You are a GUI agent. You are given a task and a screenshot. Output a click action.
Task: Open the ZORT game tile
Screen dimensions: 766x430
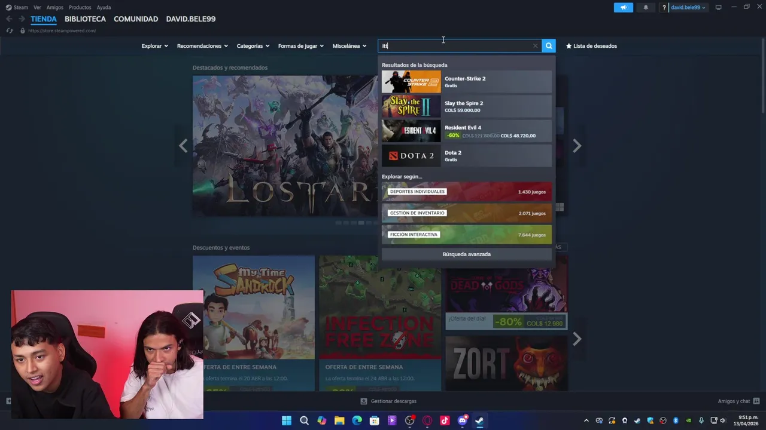click(x=507, y=363)
